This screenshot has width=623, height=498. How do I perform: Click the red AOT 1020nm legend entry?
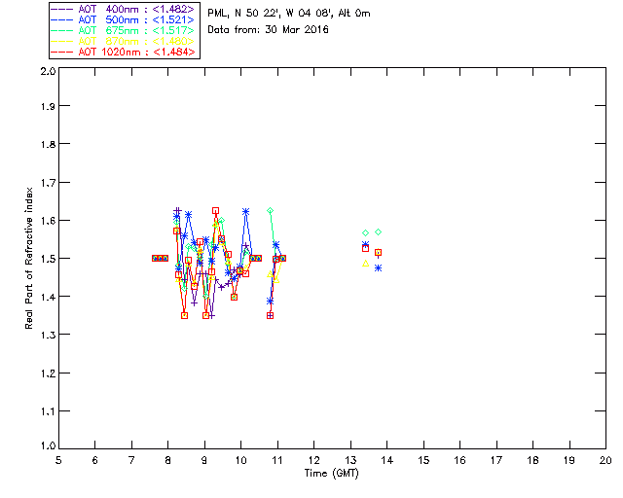[x=123, y=52]
